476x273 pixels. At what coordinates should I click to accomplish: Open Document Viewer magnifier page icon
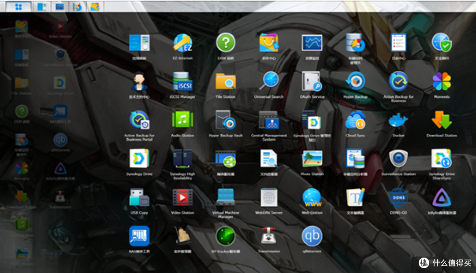(x=269, y=159)
